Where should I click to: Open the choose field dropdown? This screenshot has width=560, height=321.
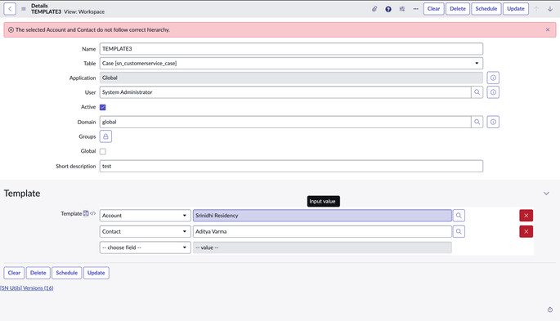(x=145, y=247)
